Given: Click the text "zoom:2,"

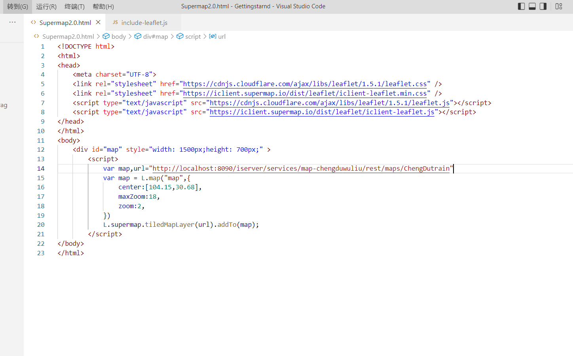Looking at the screenshot, I should point(131,206).
